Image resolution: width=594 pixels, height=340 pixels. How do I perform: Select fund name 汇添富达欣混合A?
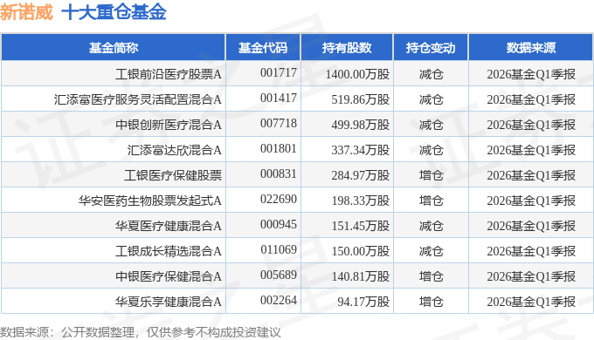pyautogui.click(x=174, y=150)
